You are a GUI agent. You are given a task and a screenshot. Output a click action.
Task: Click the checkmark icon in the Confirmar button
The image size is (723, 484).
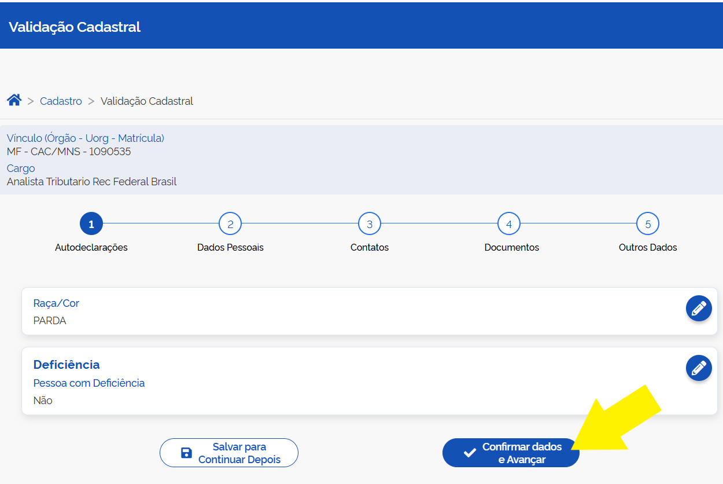point(470,453)
